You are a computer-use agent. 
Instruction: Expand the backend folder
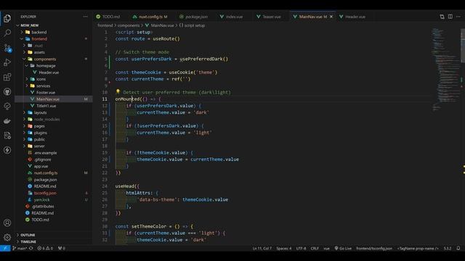coord(39,32)
